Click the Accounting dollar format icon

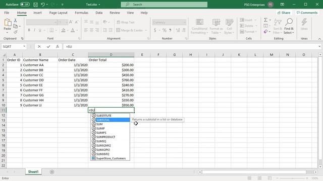[155, 30]
